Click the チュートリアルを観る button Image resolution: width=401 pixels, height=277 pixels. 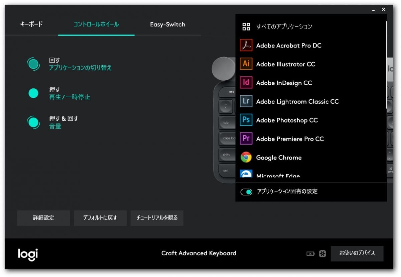click(157, 218)
